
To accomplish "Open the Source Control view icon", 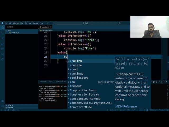I will coord(3,38).
